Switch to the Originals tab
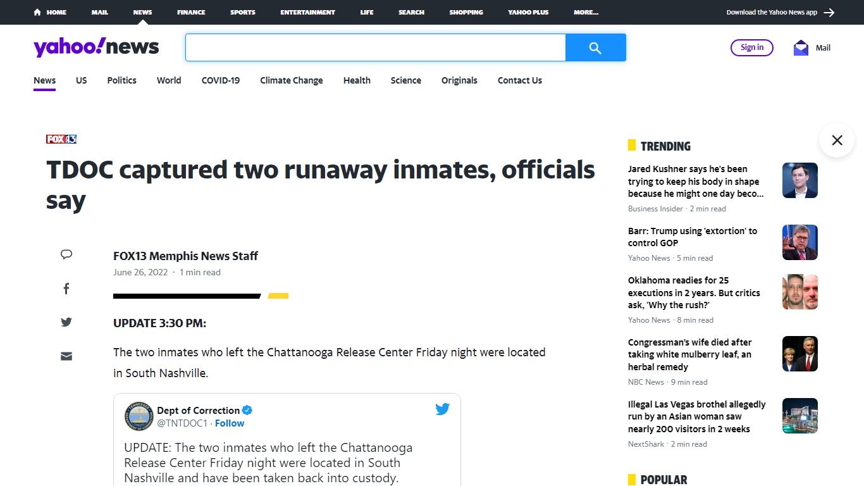 tap(459, 80)
